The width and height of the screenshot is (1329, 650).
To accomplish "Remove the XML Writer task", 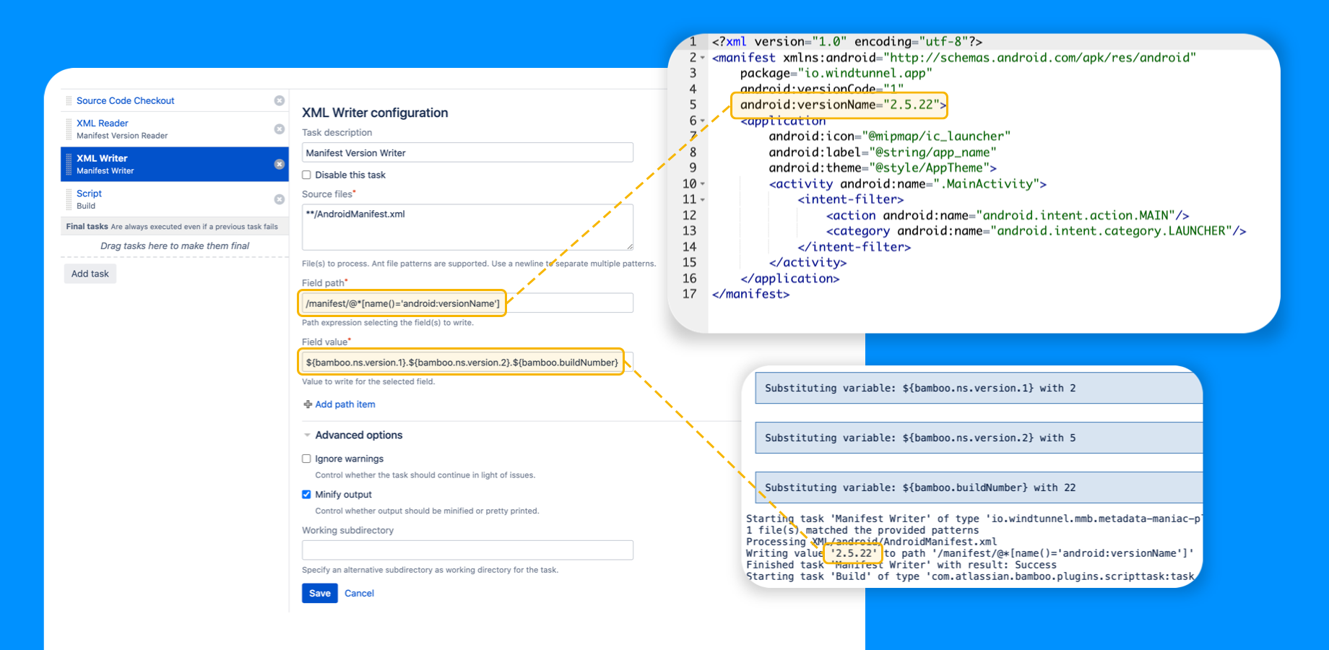I will click(280, 164).
